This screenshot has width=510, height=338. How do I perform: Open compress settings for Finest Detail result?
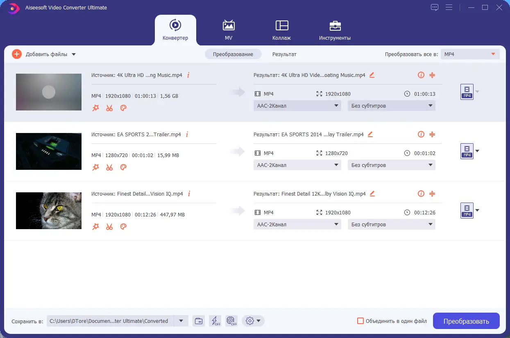[432, 194]
